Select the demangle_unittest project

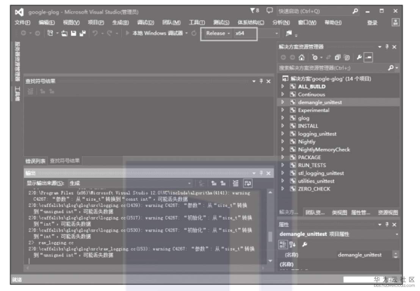320,102
